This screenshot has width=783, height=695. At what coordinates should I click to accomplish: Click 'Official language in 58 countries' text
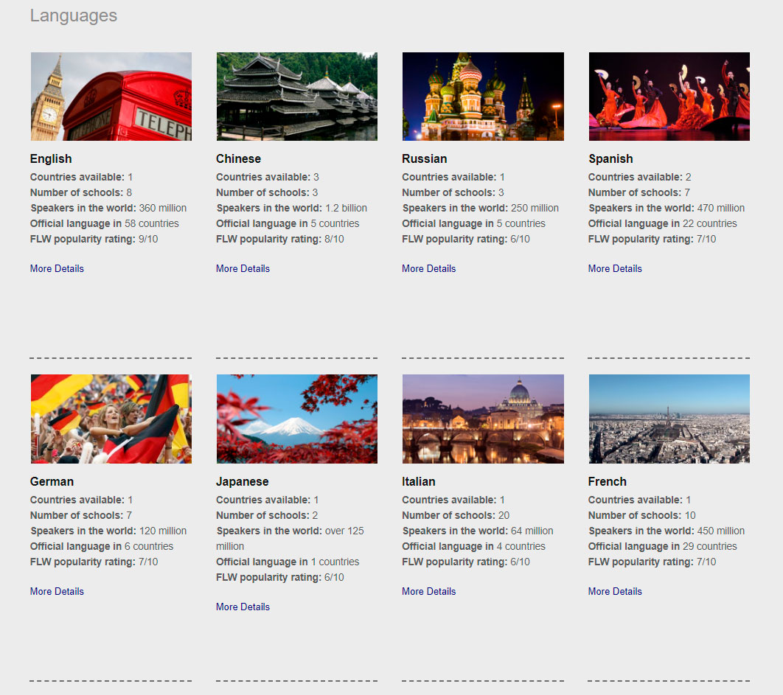coord(105,223)
